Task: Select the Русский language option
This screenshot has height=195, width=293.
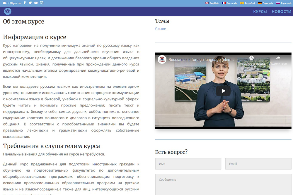Action: pos(284,3)
